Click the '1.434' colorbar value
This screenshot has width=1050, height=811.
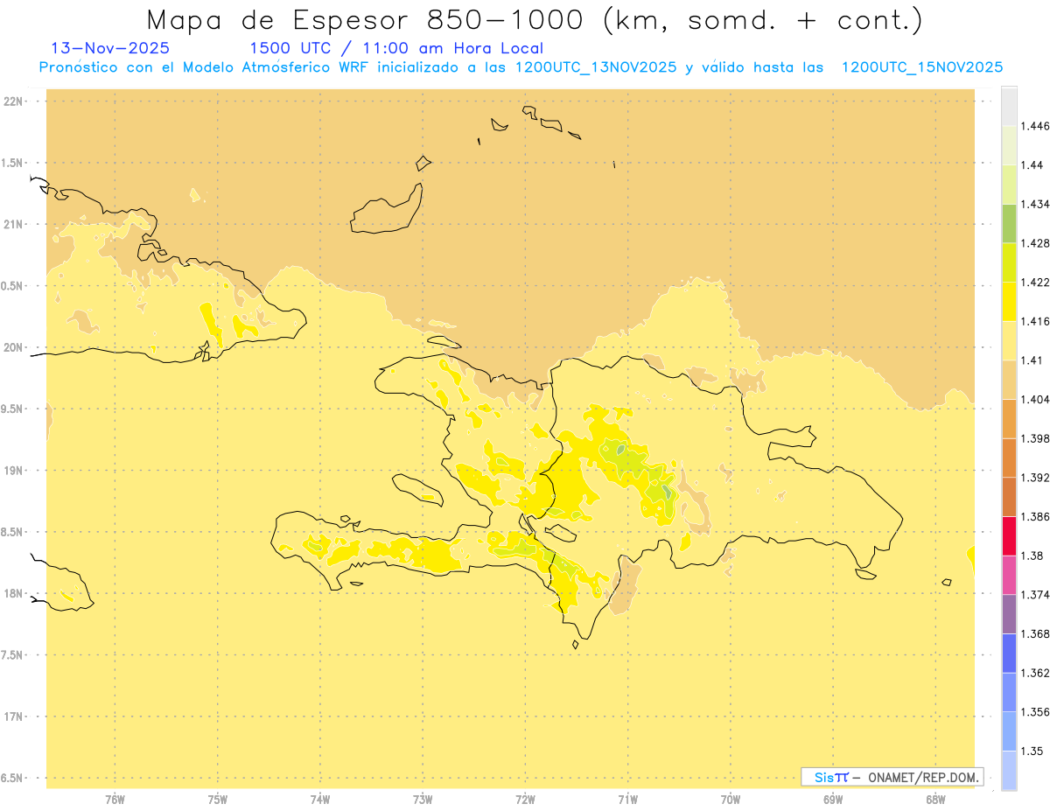(x=1035, y=204)
